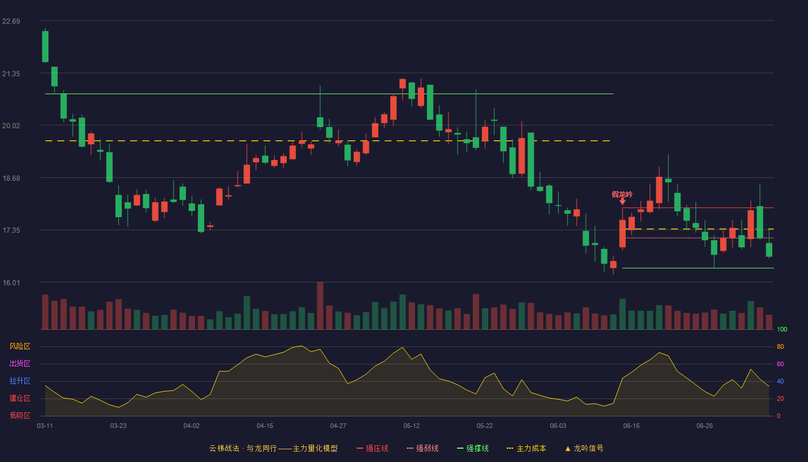Click the last green candlestick on the right
This screenshot has height=462, width=808.
click(769, 249)
